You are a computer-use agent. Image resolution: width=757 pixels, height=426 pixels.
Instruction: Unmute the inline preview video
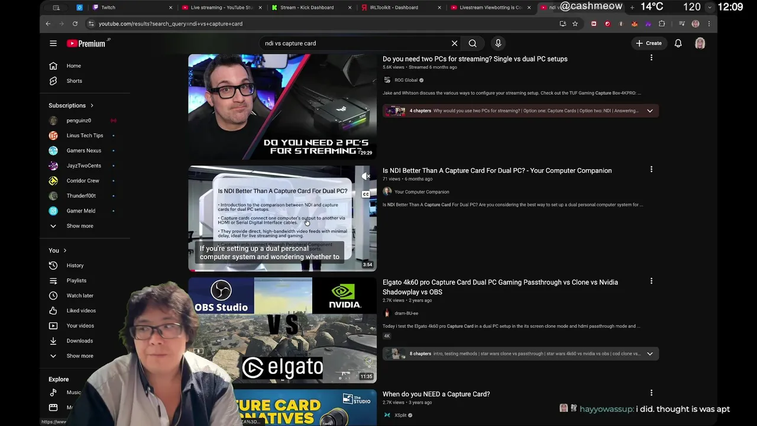point(366,176)
